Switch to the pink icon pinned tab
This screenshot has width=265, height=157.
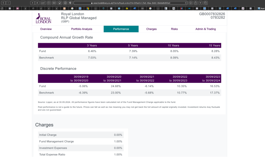pyautogui.click(x=18, y=8)
